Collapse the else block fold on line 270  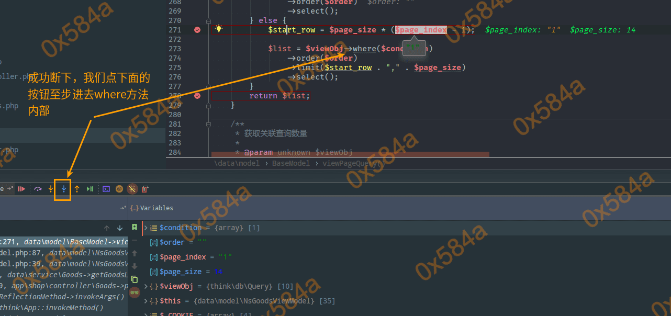208,20
